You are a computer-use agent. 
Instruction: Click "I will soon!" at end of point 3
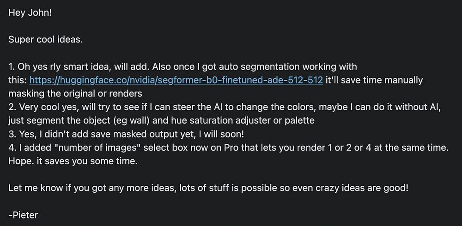(x=222, y=134)
